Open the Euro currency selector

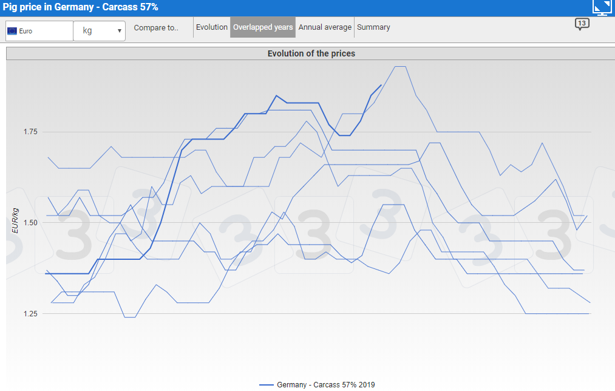coord(39,31)
